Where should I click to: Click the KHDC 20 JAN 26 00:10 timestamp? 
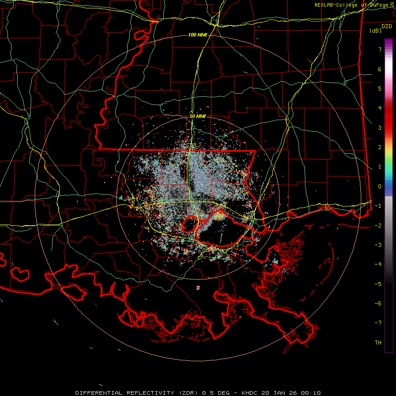coord(281,393)
